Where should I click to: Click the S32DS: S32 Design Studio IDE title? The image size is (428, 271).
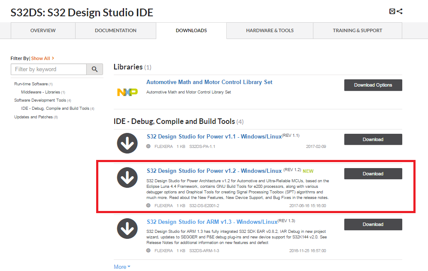(82, 12)
